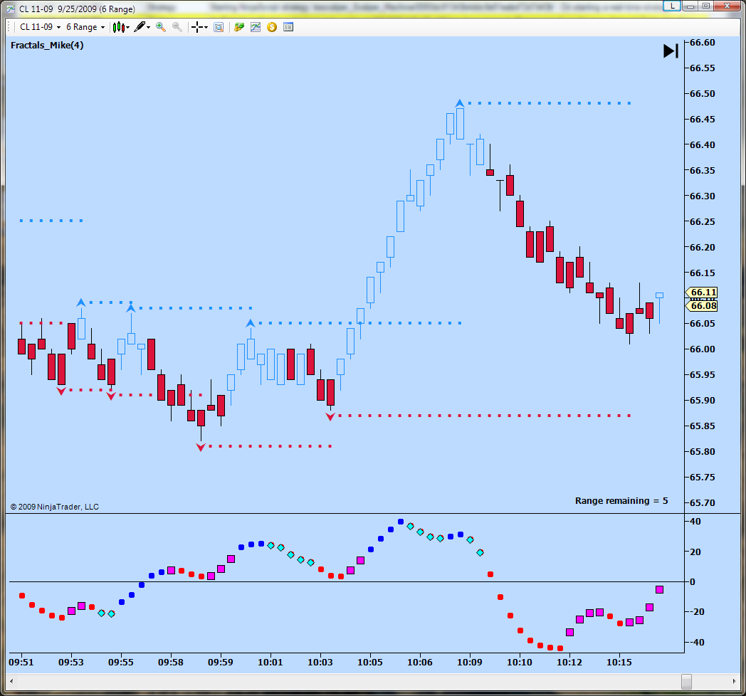Open the Data Box toolbar icon
This screenshot has width=746, height=696.
[219, 27]
